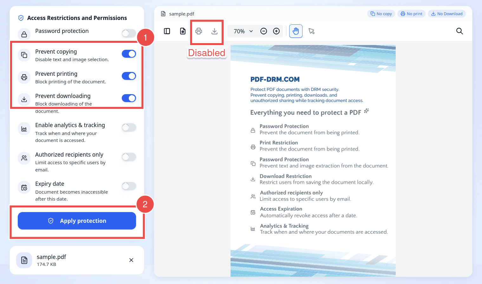Turn off Prevent copying toggle
The width and height of the screenshot is (482, 284).
(129, 54)
